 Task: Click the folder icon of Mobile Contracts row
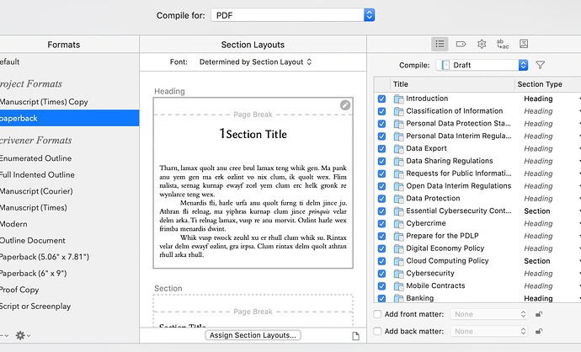click(x=398, y=285)
